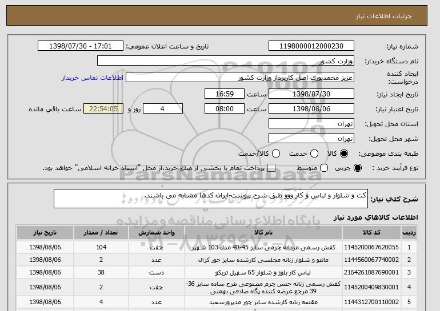This screenshot has height=311, width=440.
Task: Click item code 114520006762​0055
Action: click(371, 247)
